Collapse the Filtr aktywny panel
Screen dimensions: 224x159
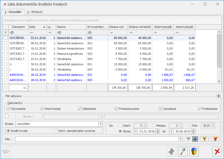coord(218,96)
